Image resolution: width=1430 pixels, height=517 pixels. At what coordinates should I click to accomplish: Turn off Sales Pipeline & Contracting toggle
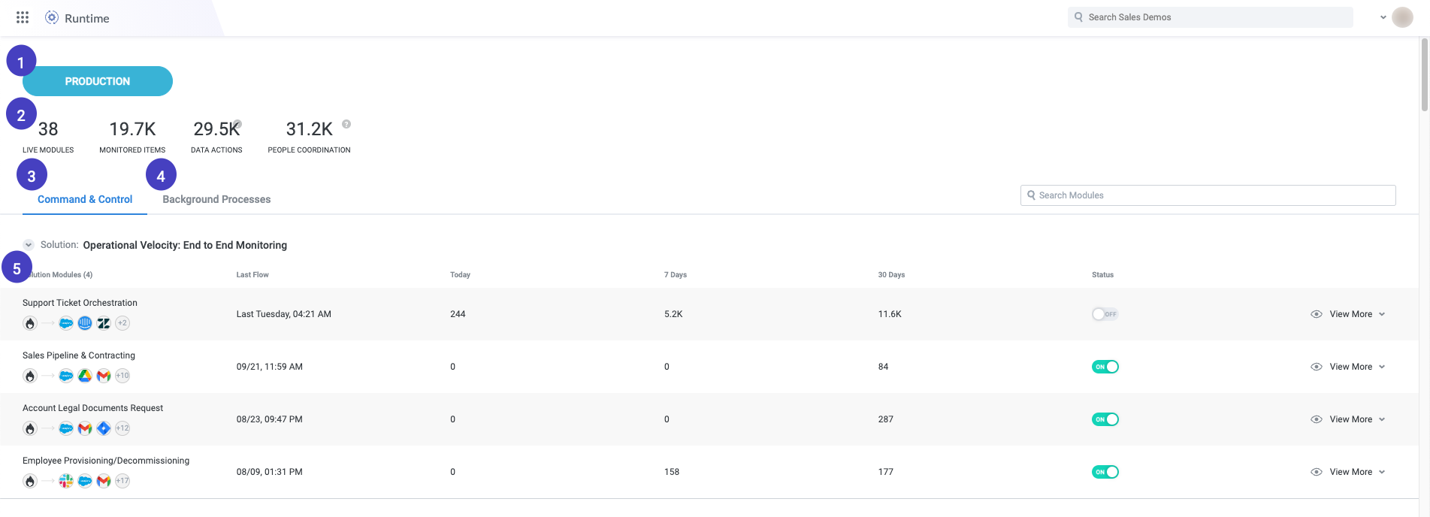pyautogui.click(x=1105, y=367)
